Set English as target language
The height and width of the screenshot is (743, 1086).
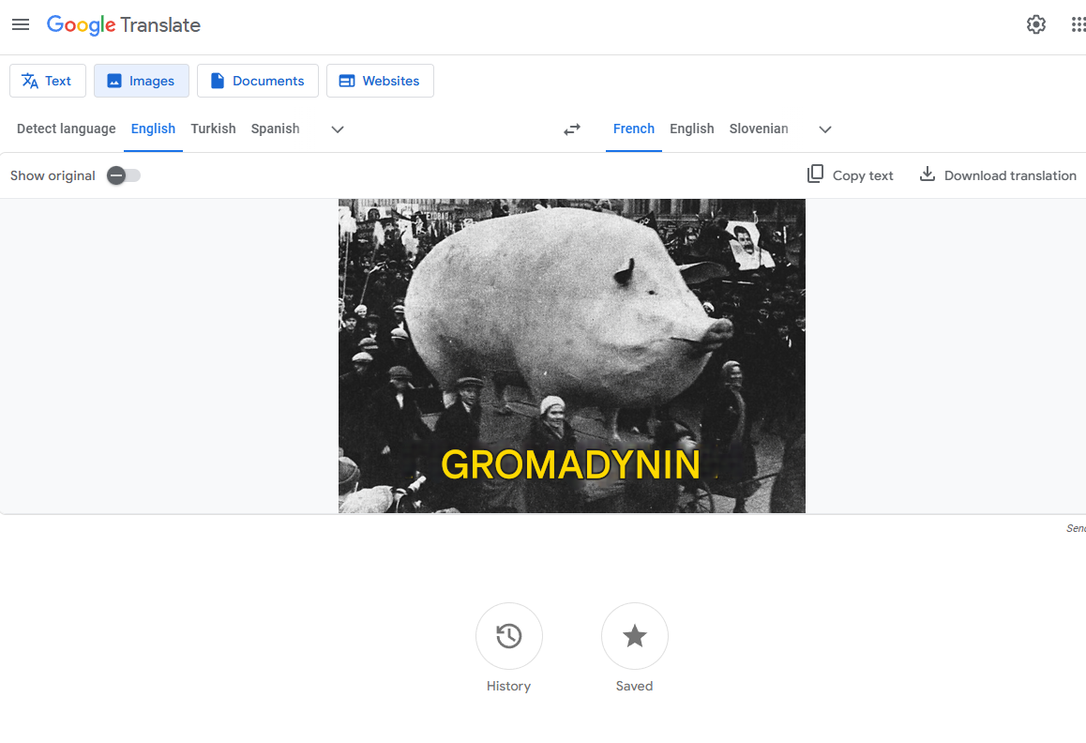(x=692, y=129)
